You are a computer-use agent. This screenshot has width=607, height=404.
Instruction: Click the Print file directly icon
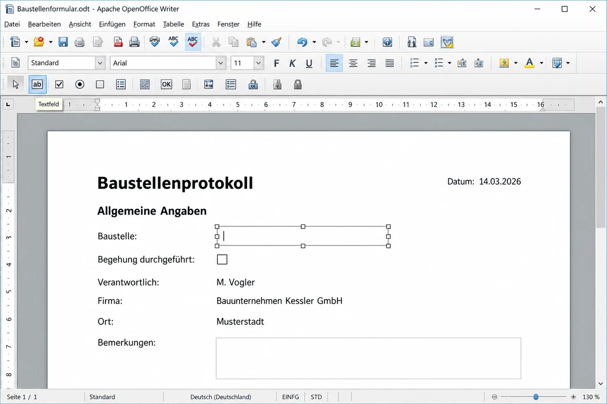tap(134, 42)
